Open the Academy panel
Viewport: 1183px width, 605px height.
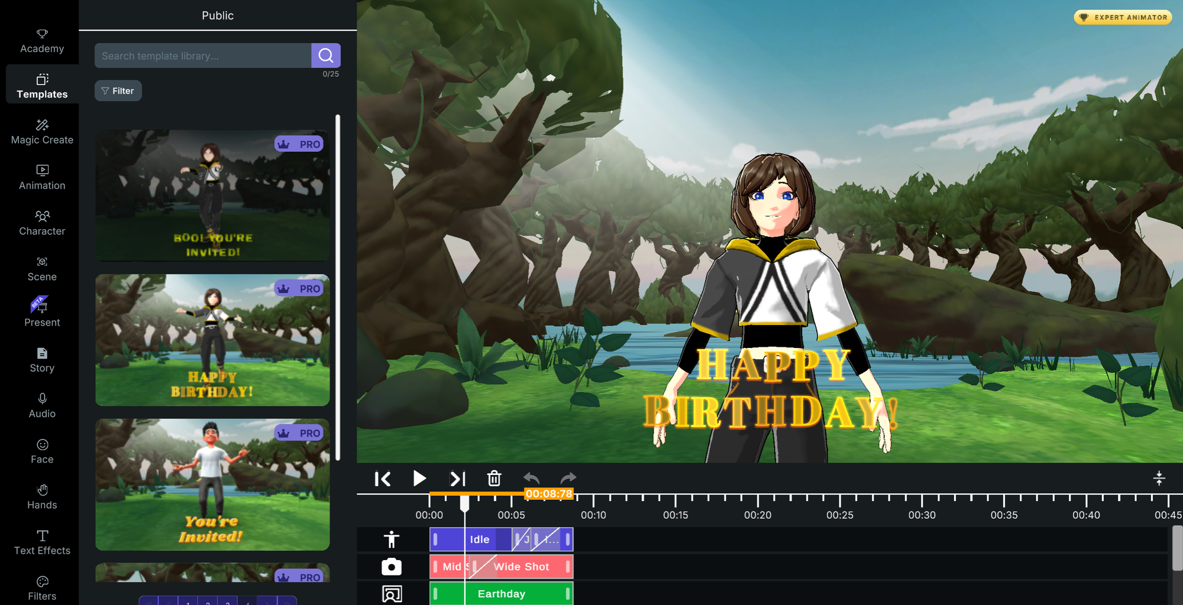pyautogui.click(x=41, y=40)
